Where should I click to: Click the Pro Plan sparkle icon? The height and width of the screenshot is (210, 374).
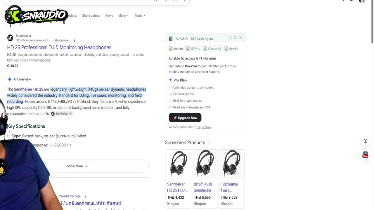[171, 80]
